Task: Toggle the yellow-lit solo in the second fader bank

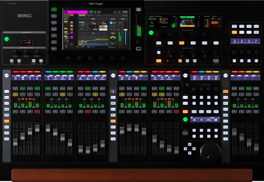Action: (x=63, y=95)
